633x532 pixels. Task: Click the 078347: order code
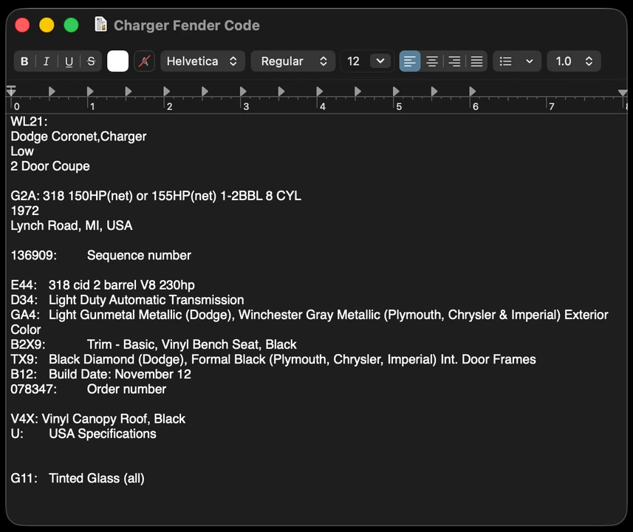click(34, 389)
